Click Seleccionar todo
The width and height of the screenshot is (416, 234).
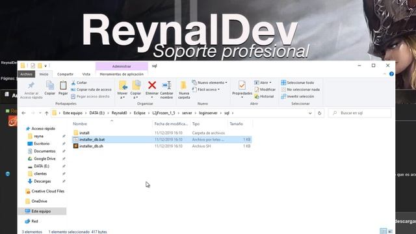point(298,83)
